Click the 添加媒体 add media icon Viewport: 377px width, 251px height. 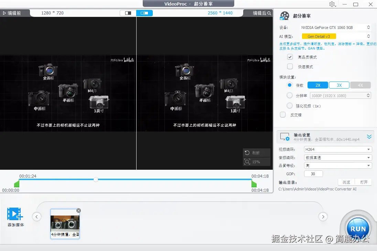point(15,215)
